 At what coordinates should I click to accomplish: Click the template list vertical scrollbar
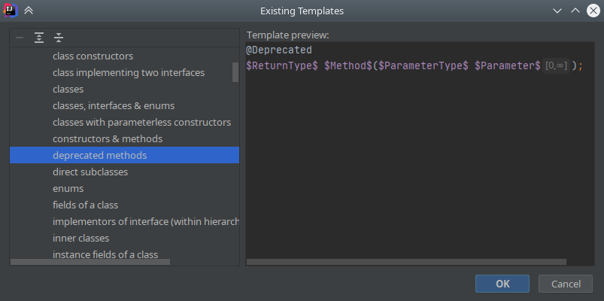[235, 72]
